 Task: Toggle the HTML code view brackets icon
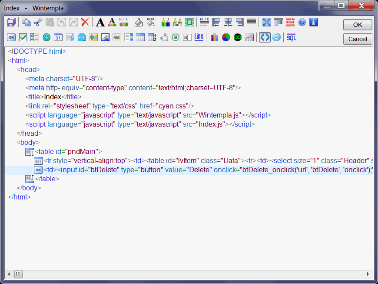click(x=265, y=37)
